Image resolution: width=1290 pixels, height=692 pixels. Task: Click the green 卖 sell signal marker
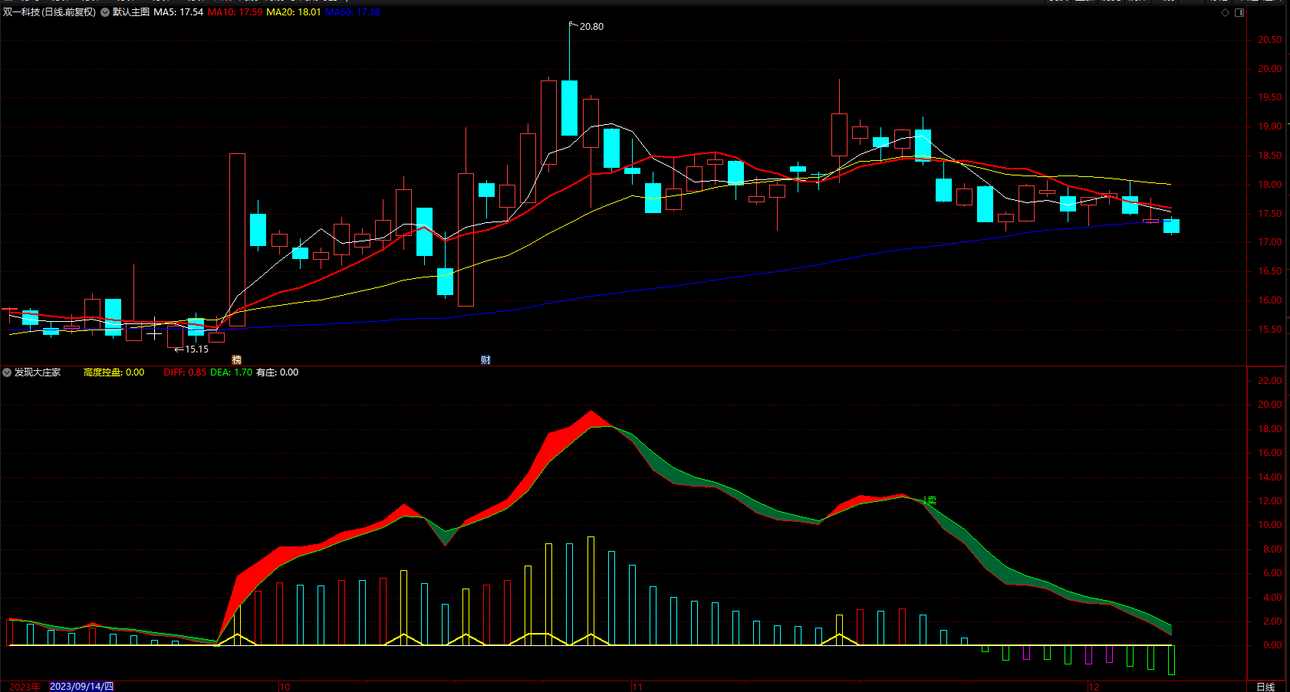pyautogui.click(x=931, y=500)
